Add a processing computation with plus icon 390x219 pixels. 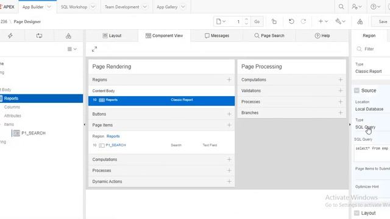click(x=341, y=80)
